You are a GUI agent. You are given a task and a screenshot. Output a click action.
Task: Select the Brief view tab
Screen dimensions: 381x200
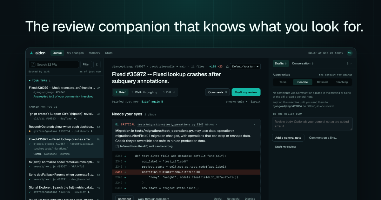[120, 92]
